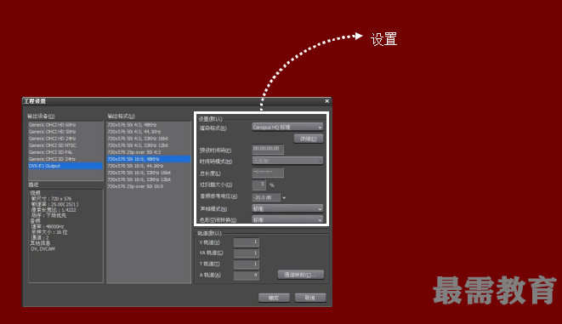Choose format 720x576 50i 4:3, 48kHz
Screen dimensions: 562x324
(149, 125)
